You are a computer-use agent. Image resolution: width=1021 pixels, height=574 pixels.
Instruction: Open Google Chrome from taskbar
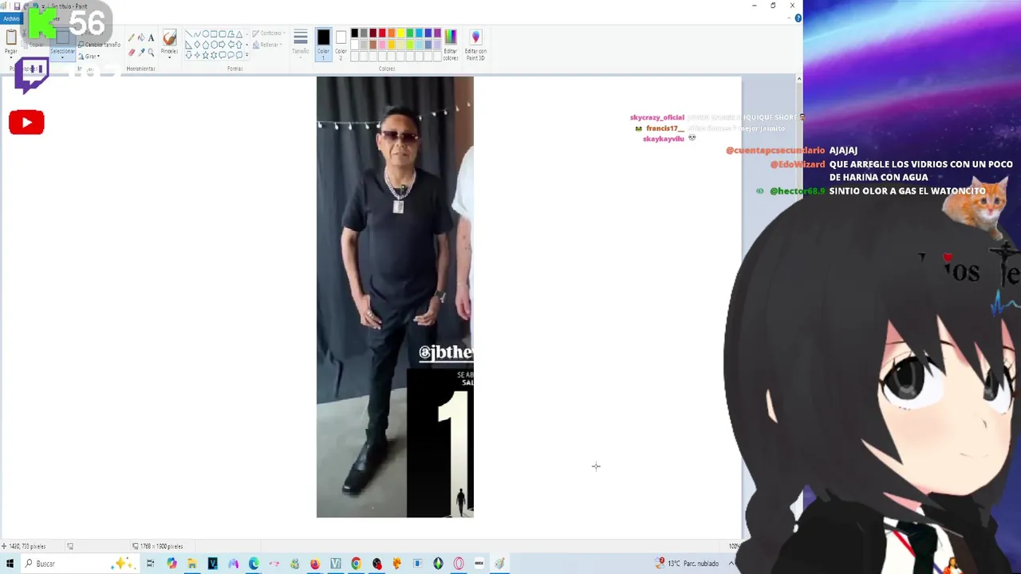356,564
